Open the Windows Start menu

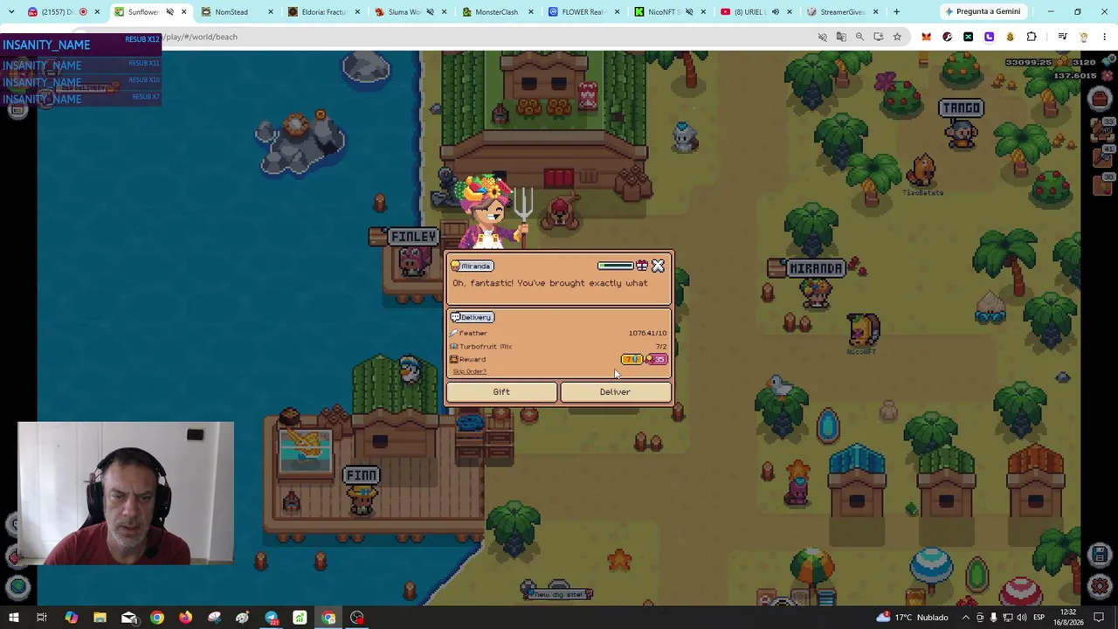click(14, 618)
